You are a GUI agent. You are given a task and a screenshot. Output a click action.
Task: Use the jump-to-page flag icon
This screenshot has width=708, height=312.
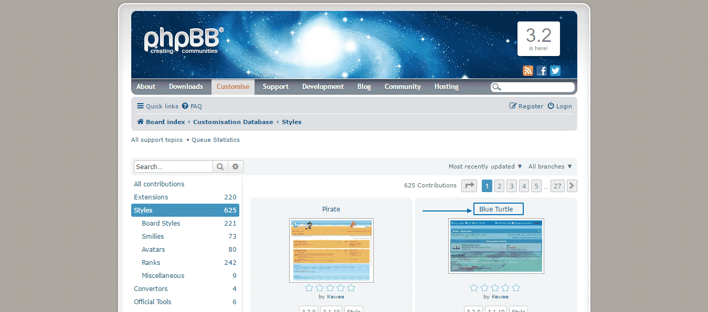pos(469,185)
